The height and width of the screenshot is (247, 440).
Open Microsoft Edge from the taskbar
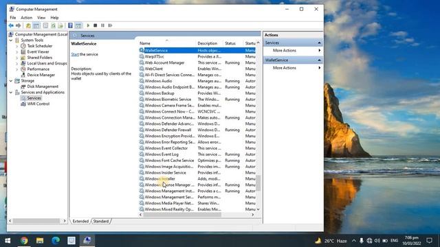point(56,241)
